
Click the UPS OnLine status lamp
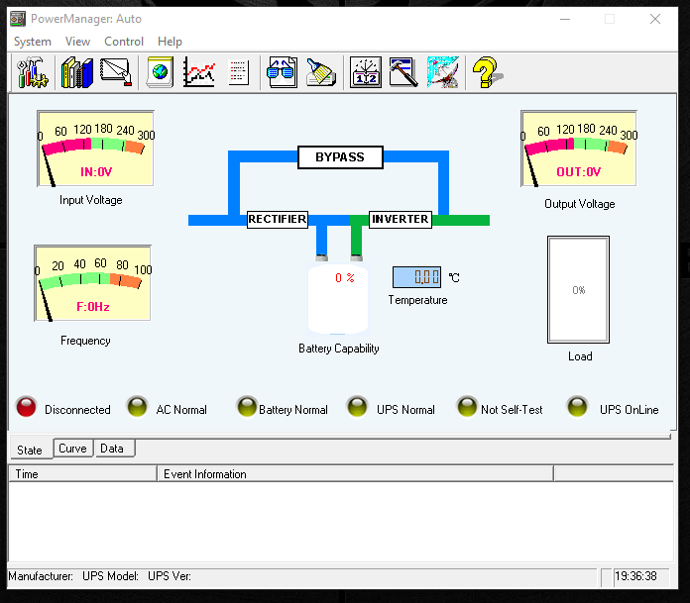tap(577, 407)
